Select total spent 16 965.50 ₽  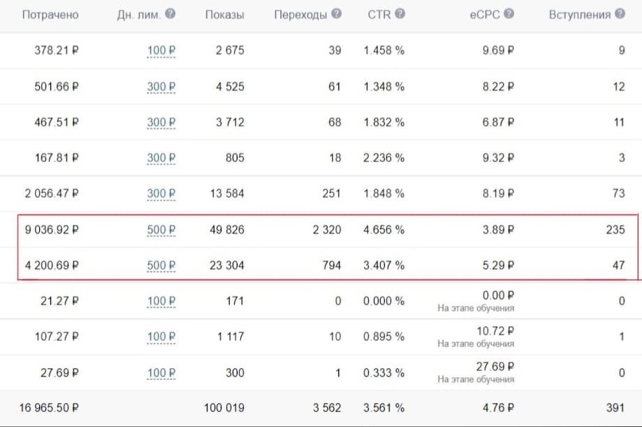[49, 408]
